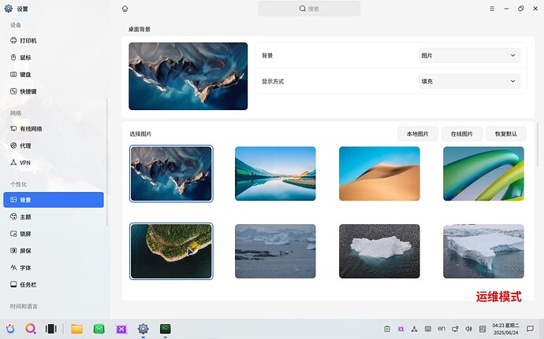Open the taskbar search icon
The height and width of the screenshot is (339, 544).
click(x=31, y=329)
